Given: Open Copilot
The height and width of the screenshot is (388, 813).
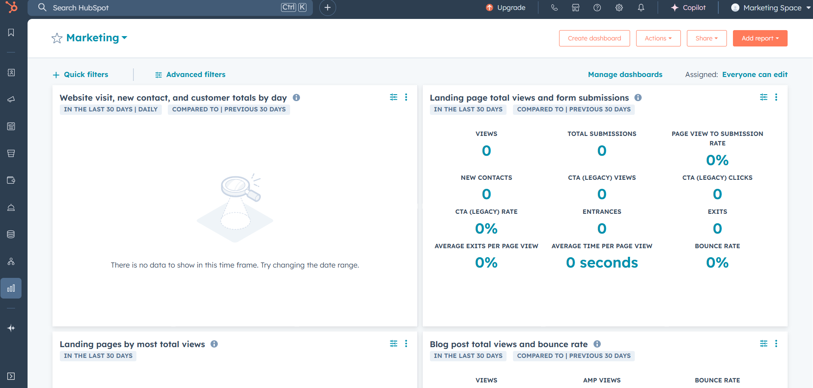Looking at the screenshot, I should (688, 8).
